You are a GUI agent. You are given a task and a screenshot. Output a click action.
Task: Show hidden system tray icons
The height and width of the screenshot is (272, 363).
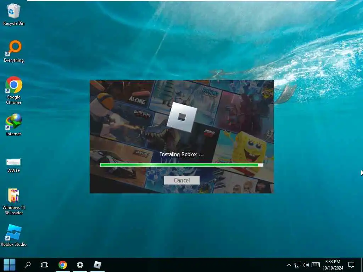click(x=289, y=265)
